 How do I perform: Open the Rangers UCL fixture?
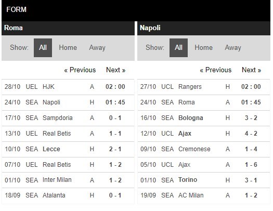[204, 87]
